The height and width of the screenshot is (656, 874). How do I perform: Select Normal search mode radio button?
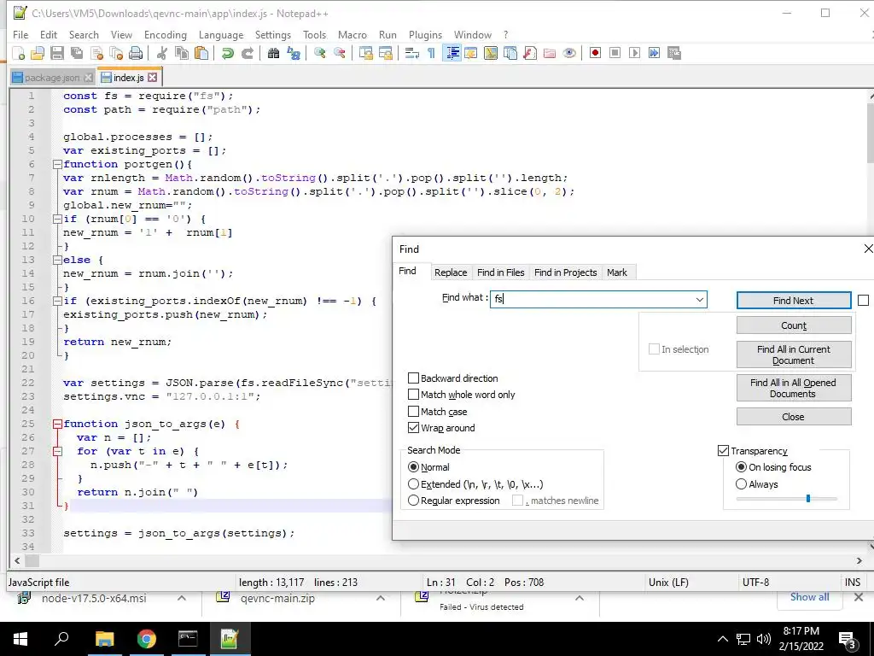point(413,467)
